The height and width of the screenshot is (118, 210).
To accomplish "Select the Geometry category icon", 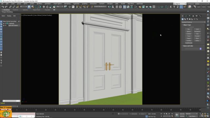I will pos(182,19).
